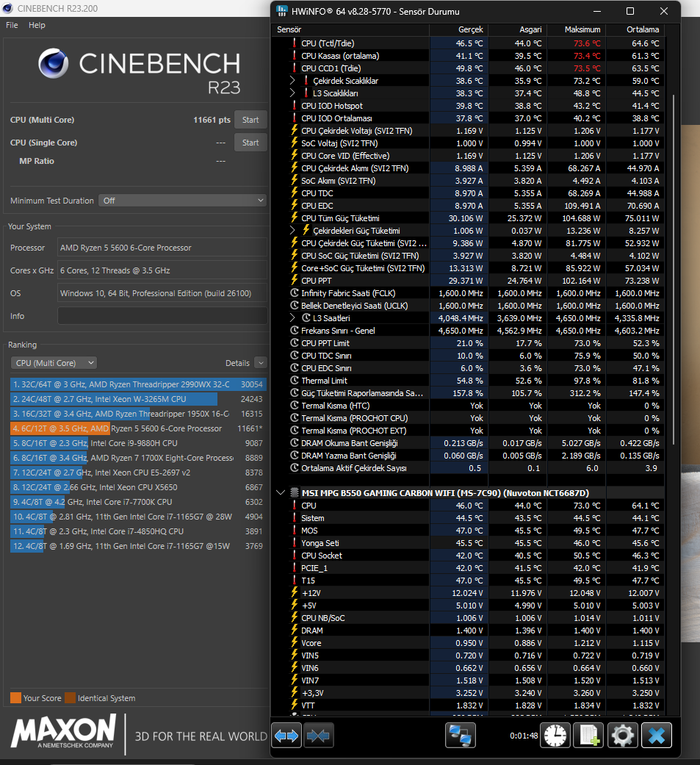Click clock icon beside CPU PPT Limit

click(x=294, y=342)
